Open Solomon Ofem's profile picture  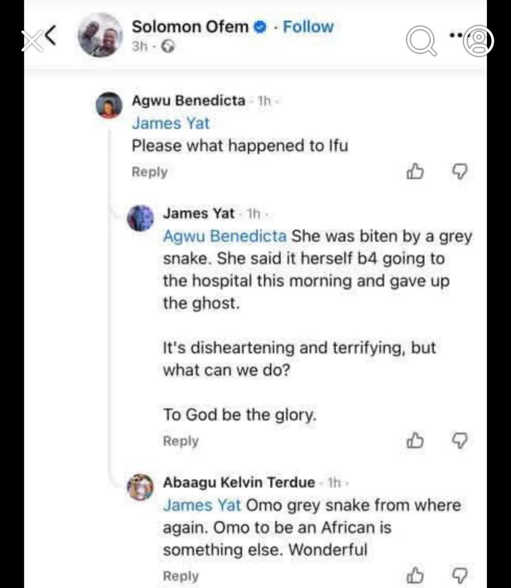click(x=100, y=35)
